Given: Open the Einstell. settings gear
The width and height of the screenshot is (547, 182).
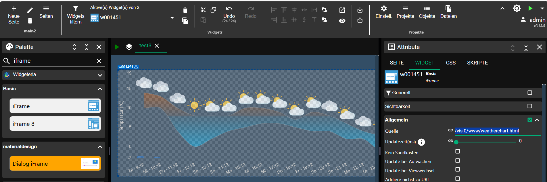Looking at the screenshot, I should pyautogui.click(x=383, y=9).
